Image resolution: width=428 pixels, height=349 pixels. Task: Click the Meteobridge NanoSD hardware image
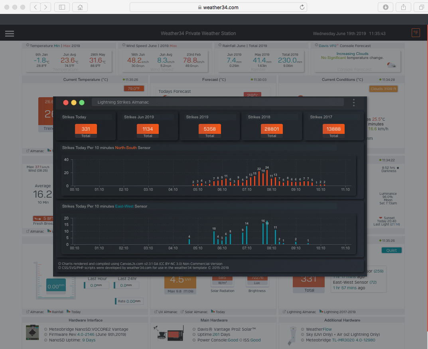click(32, 332)
